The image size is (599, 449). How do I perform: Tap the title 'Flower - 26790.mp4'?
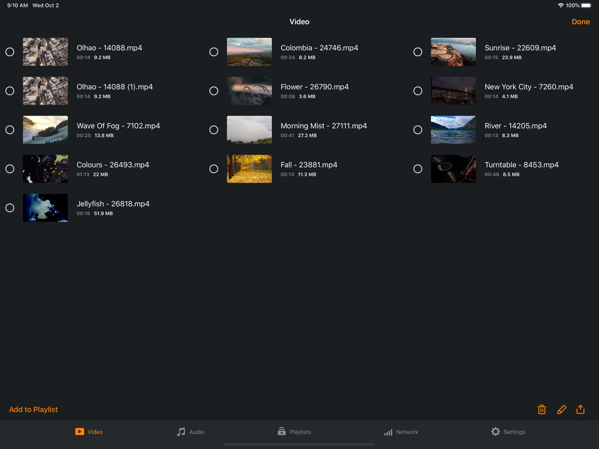pyautogui.click(x=314, y=87)
